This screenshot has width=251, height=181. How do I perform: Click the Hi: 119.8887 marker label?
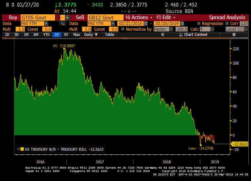(64, 46)
